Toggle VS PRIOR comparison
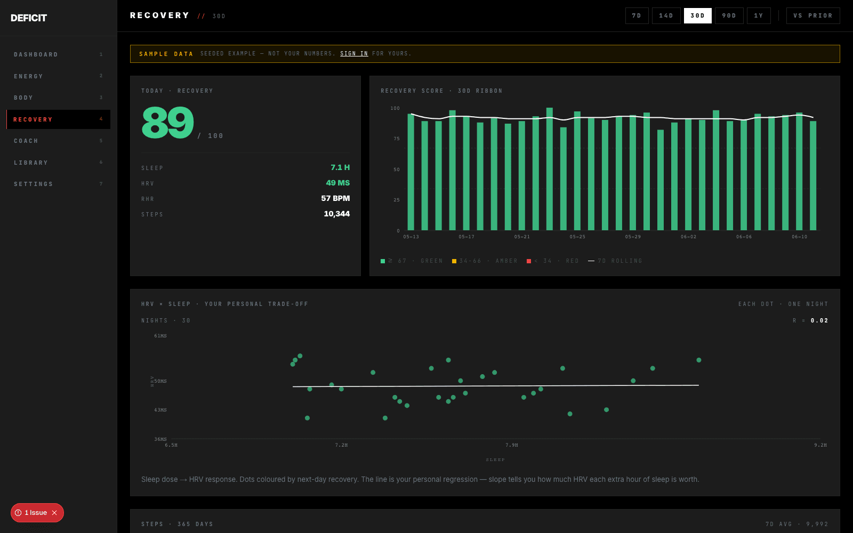The width and height of the screenshot is (853, 533). click(813, 15)
